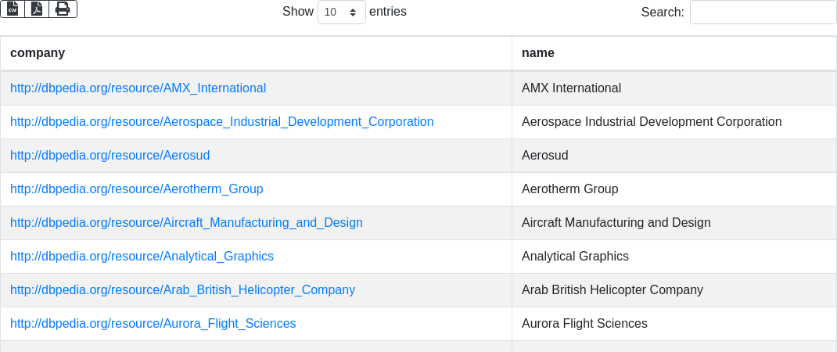The height and width of the screenshot is (352, 837).
Task: Click the 'Analytical Graphics' name cell
Action: point(575,257)
